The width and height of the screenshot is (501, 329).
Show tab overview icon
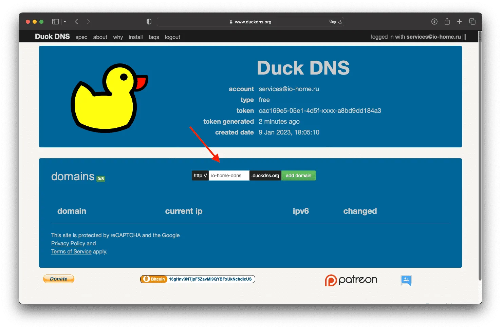(x=472, y=22)
